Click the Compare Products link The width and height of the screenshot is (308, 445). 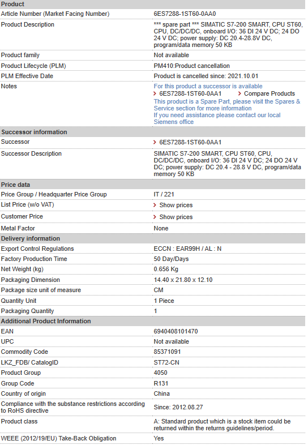click(269, 93)
